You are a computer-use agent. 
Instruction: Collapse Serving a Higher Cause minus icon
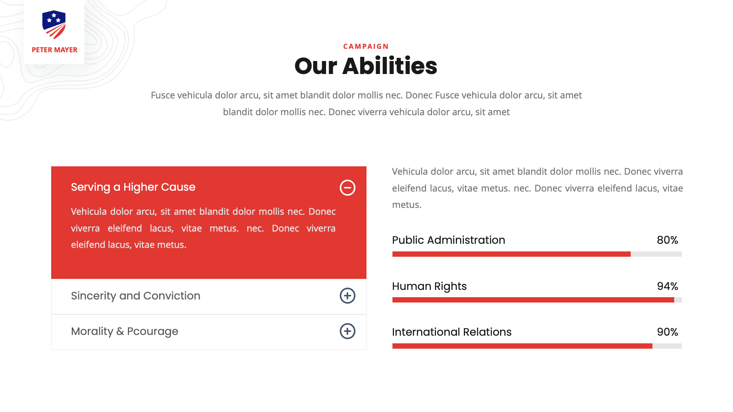click(x=347, y=188)
